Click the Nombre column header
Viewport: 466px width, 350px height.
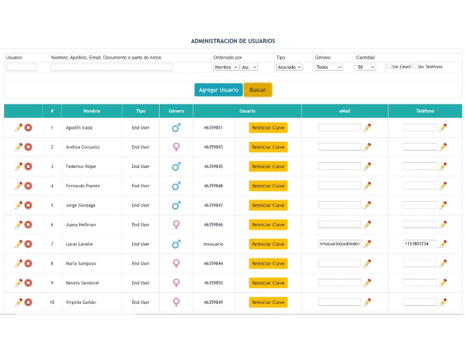[91, 111]
